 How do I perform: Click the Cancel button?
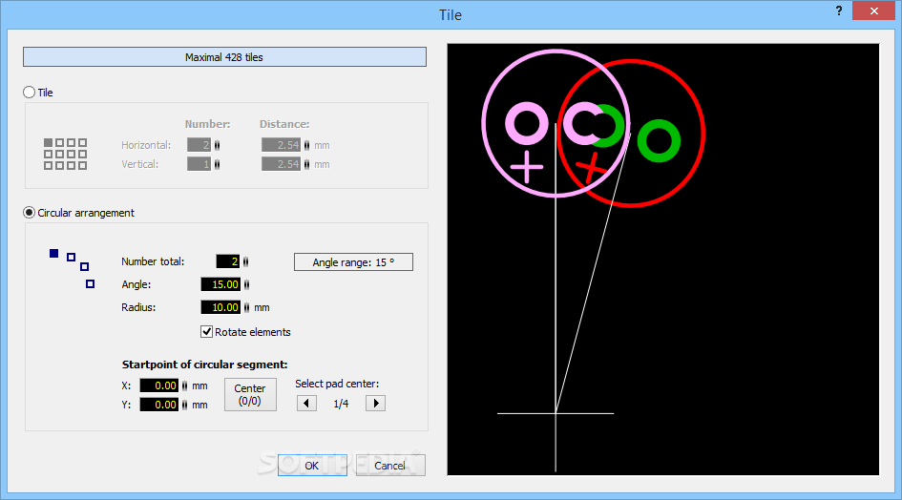[390, 465]
